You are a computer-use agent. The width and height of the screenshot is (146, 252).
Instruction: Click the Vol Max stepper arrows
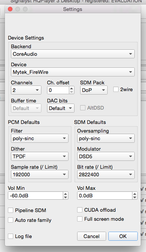[135, 195]
